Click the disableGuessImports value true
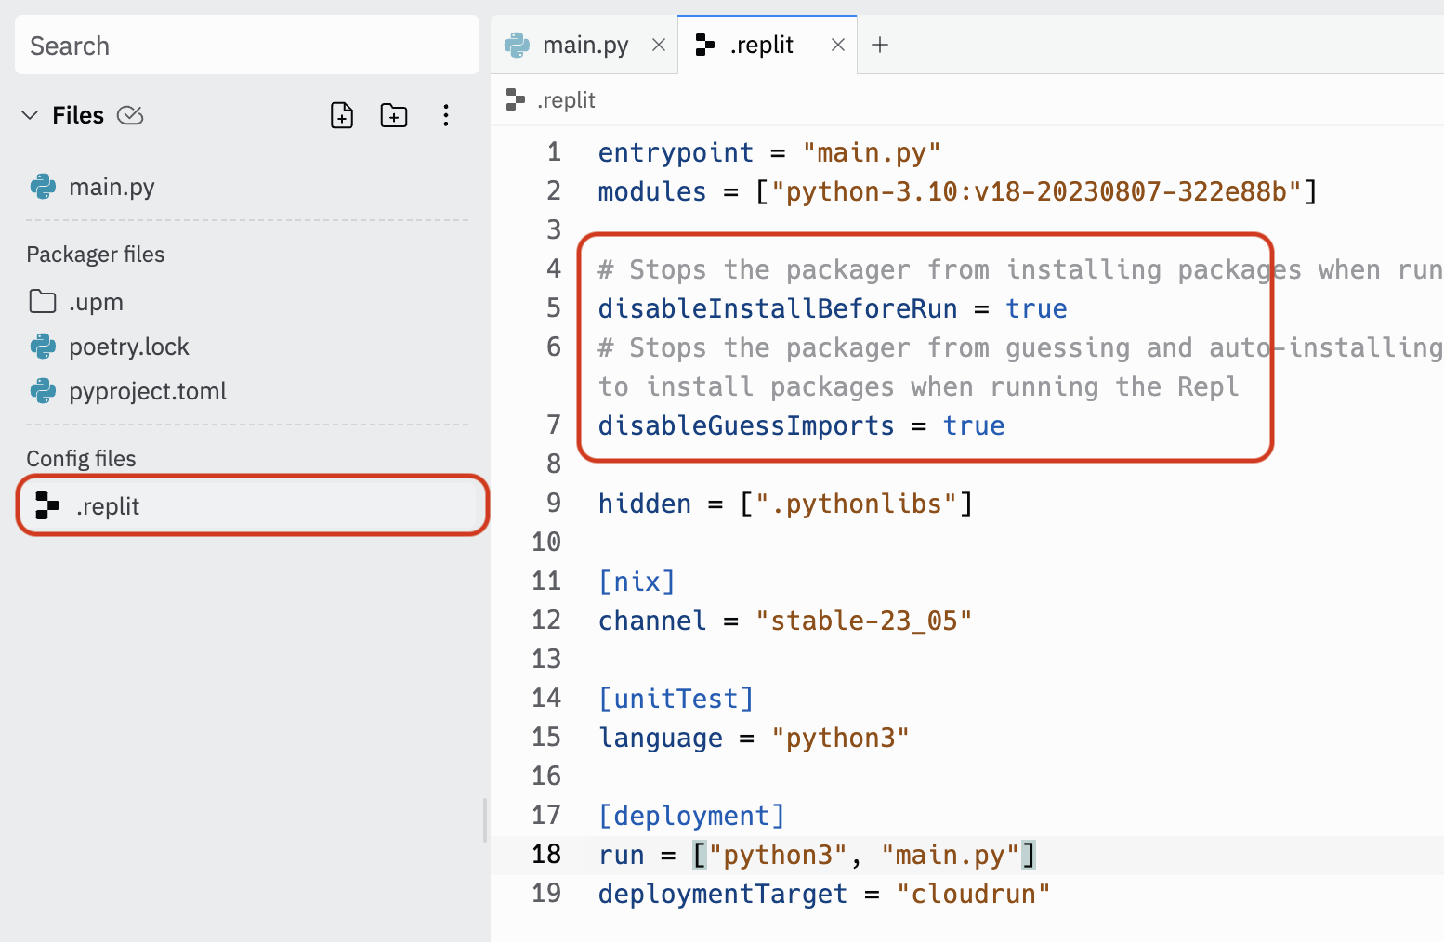1444x942 pixels. coord(973,425)
